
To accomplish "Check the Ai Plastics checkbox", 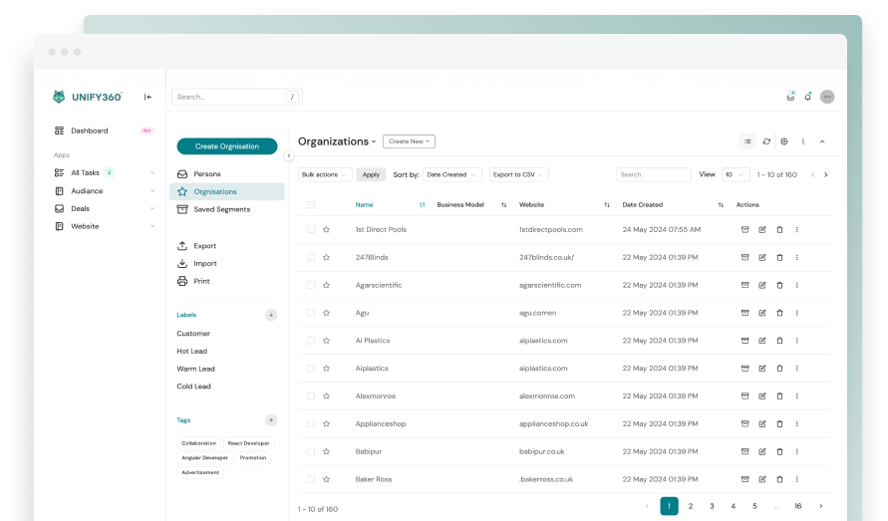I will (311, 341).
